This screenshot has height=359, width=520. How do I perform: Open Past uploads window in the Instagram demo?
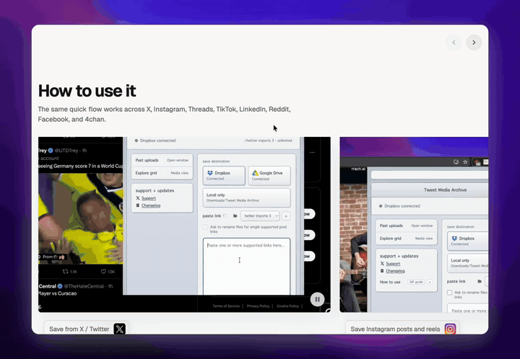pyautogui.click(x=406, y=226)
